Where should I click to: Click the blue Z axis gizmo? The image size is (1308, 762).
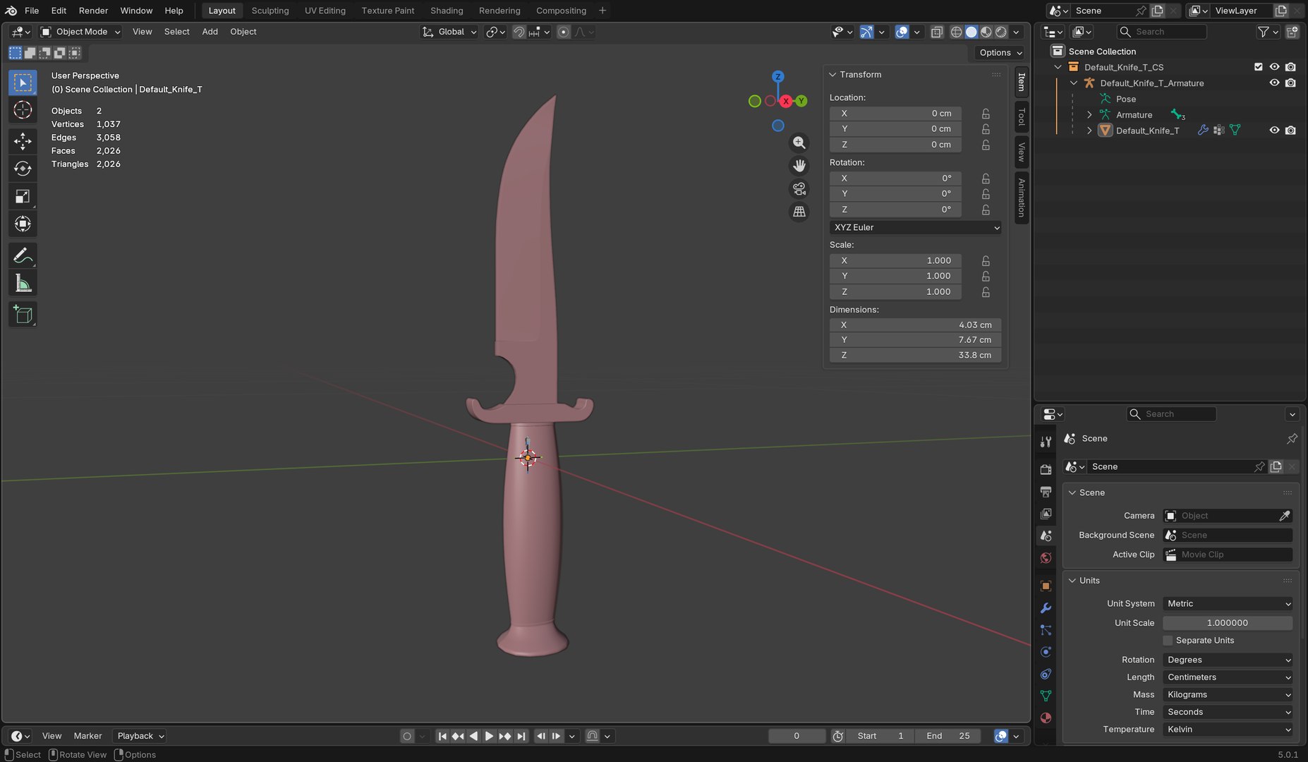click(x=777, y=76)
